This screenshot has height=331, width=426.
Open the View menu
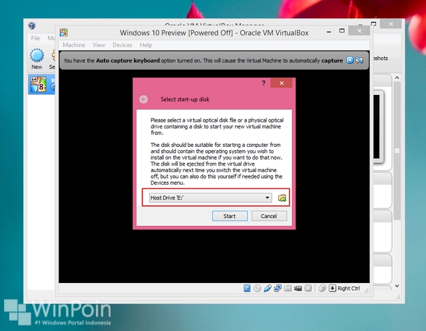pyautogui.click(x=99, y=45)
